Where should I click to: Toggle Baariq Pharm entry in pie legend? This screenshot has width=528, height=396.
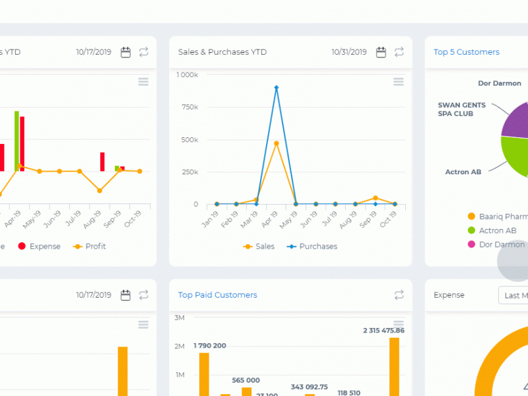498,216
